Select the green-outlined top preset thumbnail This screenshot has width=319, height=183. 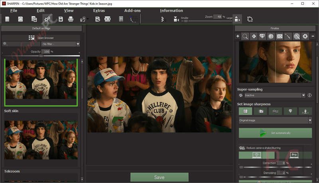[x=41, y=83]
